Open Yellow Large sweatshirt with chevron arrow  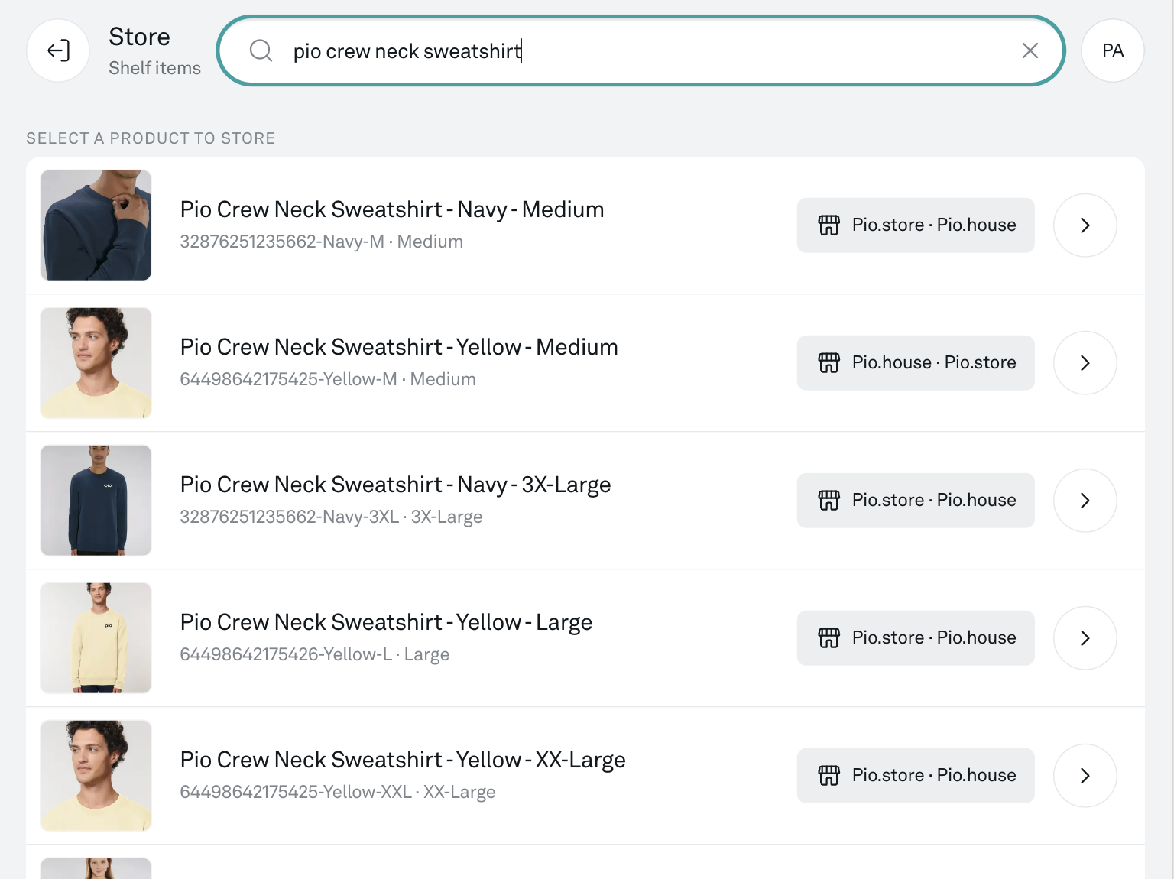coord(1085,638)
